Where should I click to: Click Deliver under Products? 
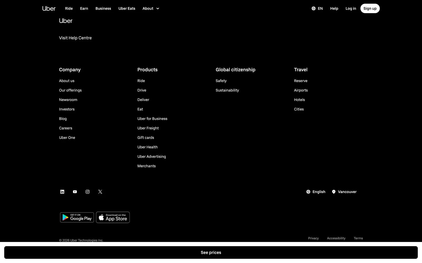[x=143, y=100]
